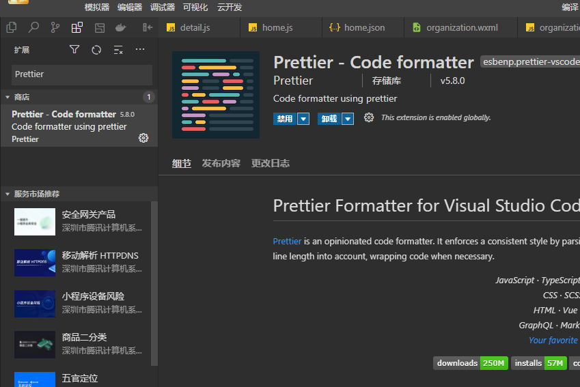
Task: Switch to the organization.wxml tab
Action: pyautogui.click(x=461, y=28)
